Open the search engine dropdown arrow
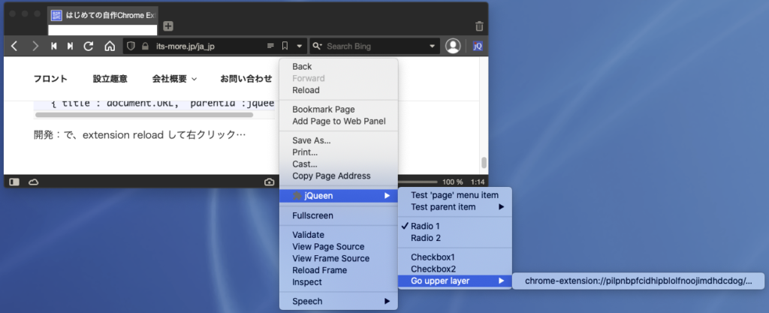Image resolution: width=769 pixels, height=313 pixels. (x=433, y=47)
